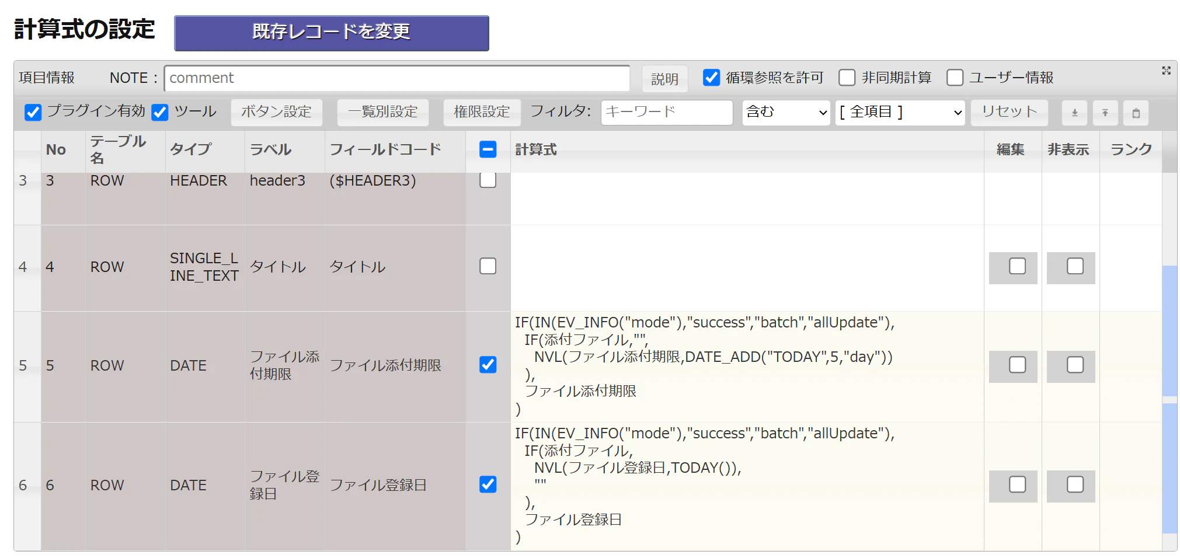Viewport: 1180px width, 558px height.
Task: Enable the 非同期計算 checkbox
Action: coord(847,78)
